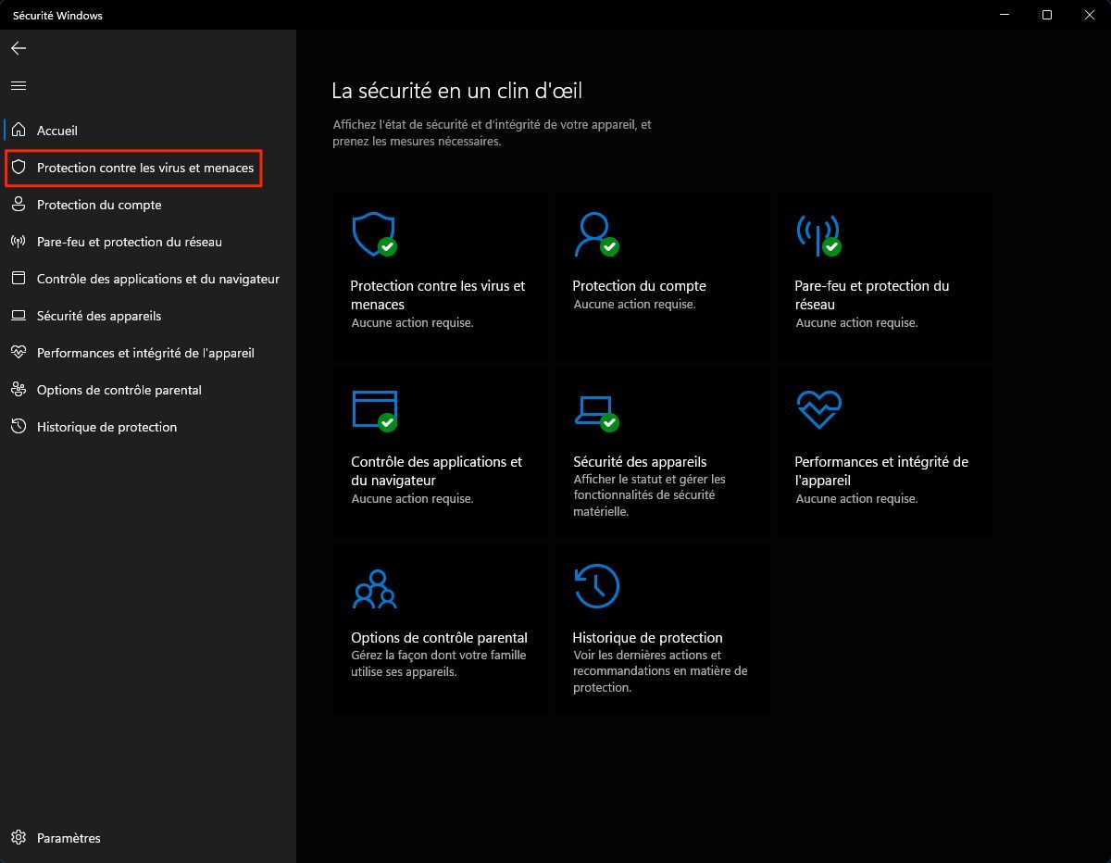Image resolution: width=1111 pixels, height=863 pixels.
Task: Click the large browser window icon on app control tile
Action: point(374,410)
